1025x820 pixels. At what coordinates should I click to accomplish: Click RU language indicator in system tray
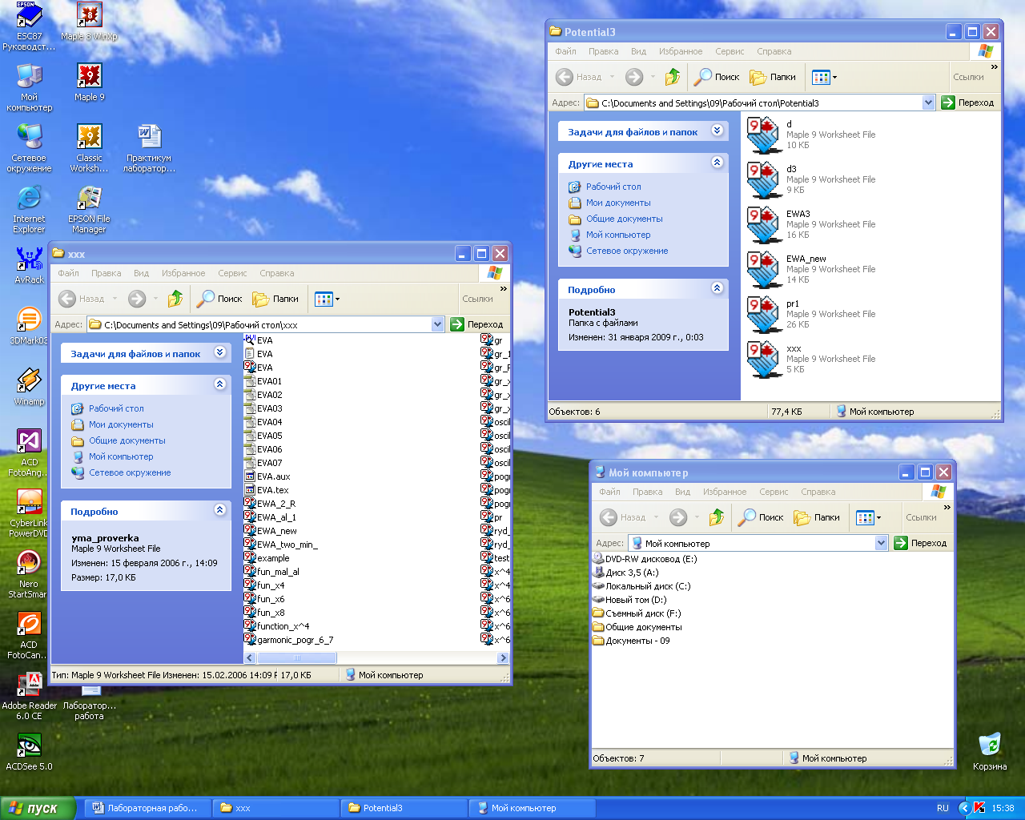coord(943,808)
